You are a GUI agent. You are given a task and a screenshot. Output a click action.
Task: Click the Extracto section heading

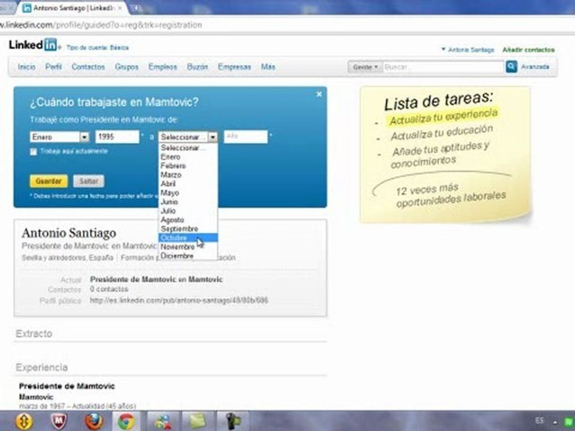pyautogui.click(x=34, y=333)
